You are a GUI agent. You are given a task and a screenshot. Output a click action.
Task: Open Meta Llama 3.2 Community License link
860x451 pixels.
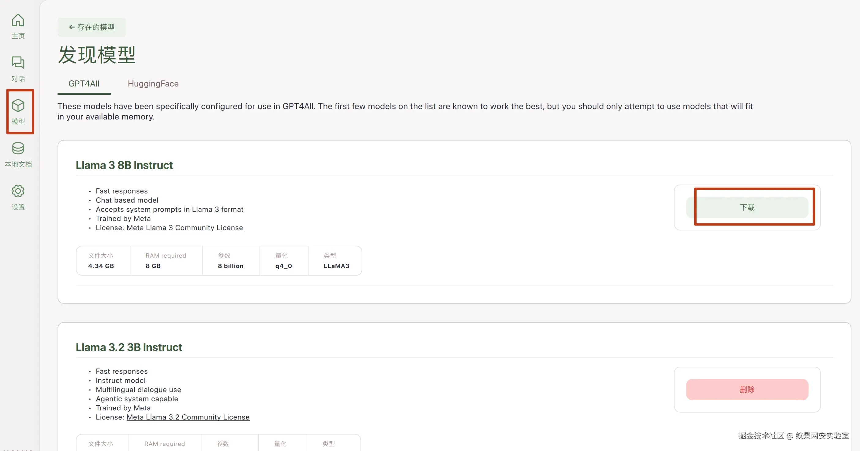(x=188, y=417)
